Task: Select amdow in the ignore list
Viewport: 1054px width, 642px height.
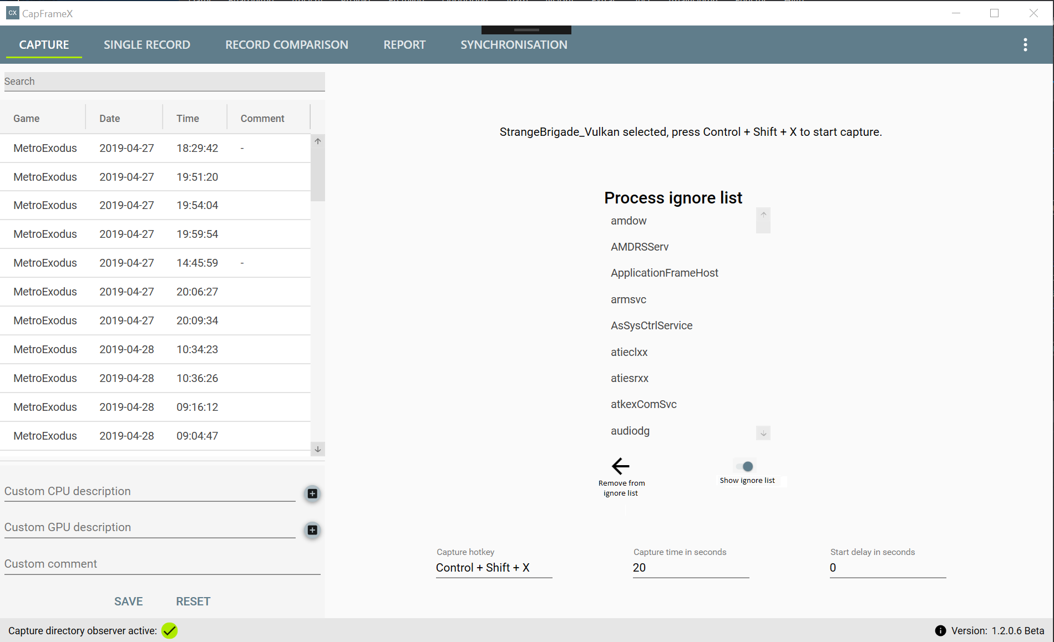Action: [x=629, y=221]
